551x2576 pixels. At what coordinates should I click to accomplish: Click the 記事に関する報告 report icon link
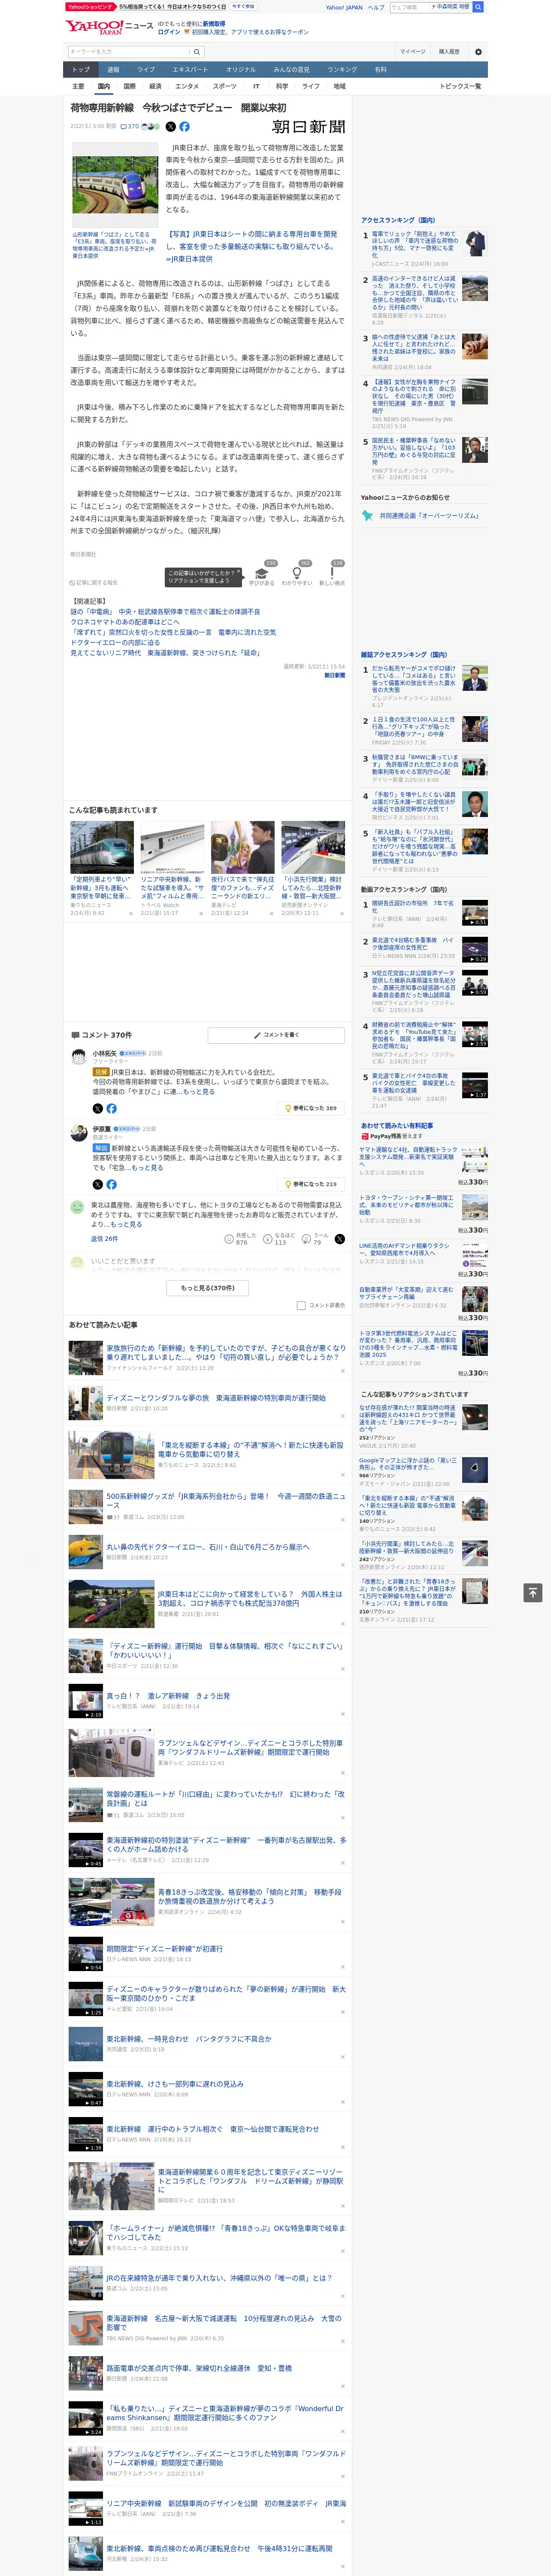coord(94,582)
